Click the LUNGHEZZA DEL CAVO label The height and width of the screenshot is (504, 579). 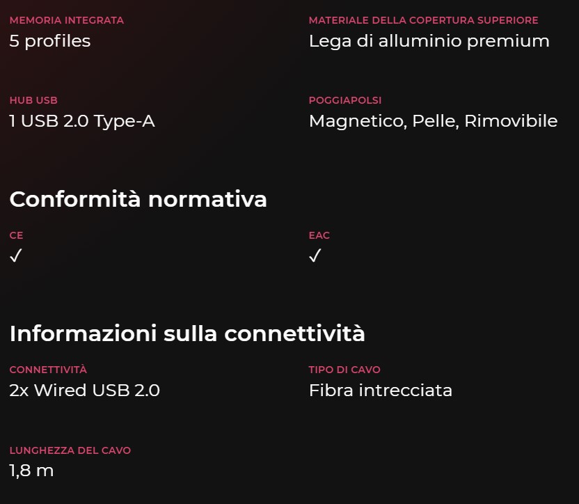(x=70, y=450)
